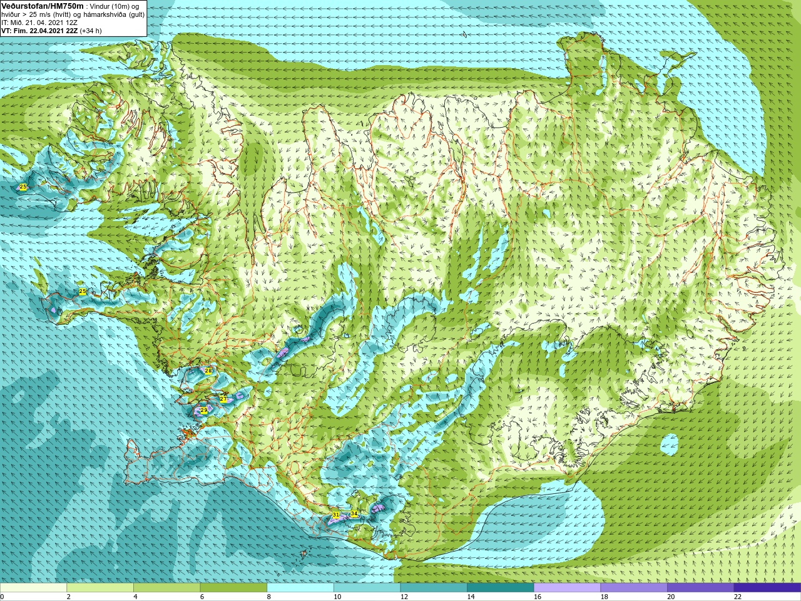Click the 18–20 m/s purple legend swatch
The image size is (801, 601).
(634, 588)
